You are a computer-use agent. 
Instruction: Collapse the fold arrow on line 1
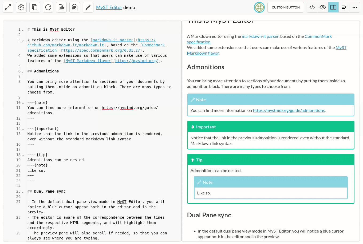coord(23,30)
